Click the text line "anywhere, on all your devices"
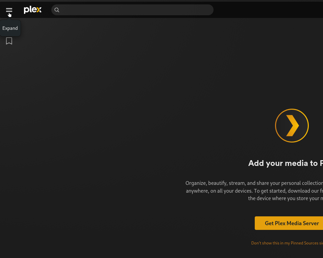 coord(253,191)
